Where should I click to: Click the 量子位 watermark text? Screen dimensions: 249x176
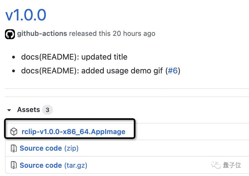(x=232, y=165)
